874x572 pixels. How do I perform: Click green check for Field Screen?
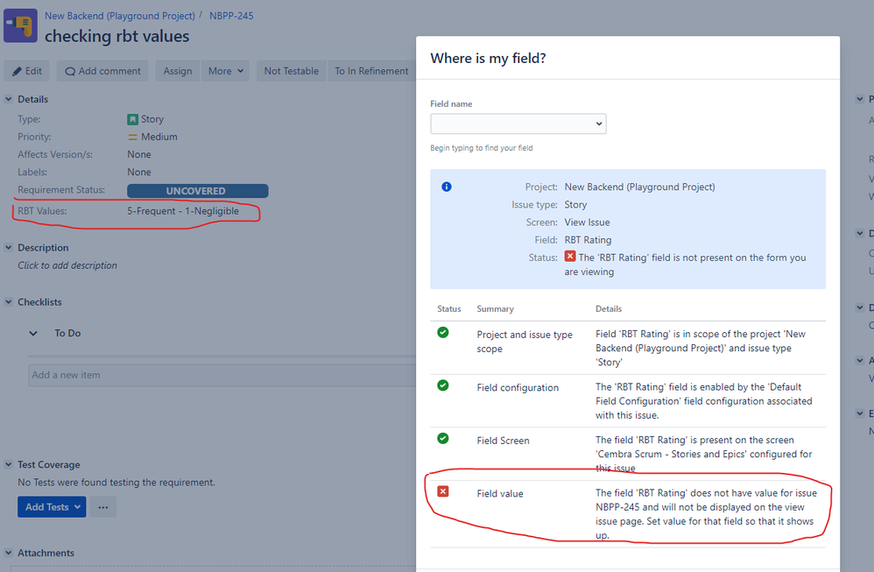pos(443,439)
